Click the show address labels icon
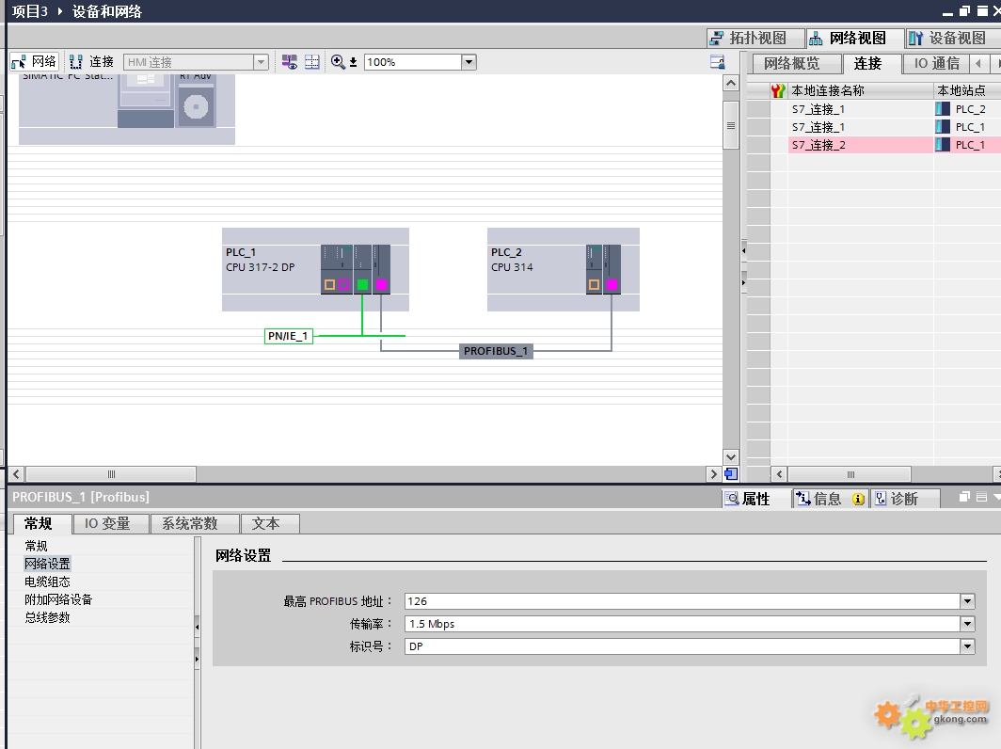Image resolution: width=1001 pixels, height=749 pixels. [x=289, y=62]
